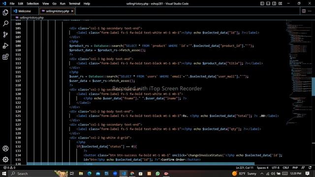Select language mode PHP in status bar

coord(295,168)
